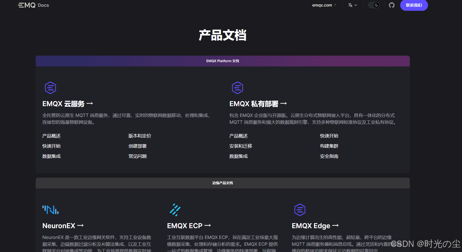Open 数据集成 under EMQX 云服务

click(51, 156)
